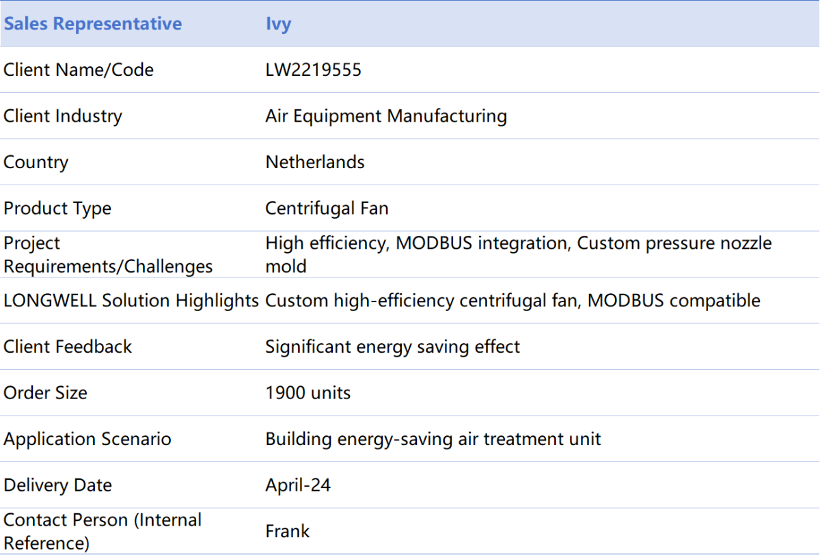Select the Air Equipment Manufacturing cell

pos(386,116)
